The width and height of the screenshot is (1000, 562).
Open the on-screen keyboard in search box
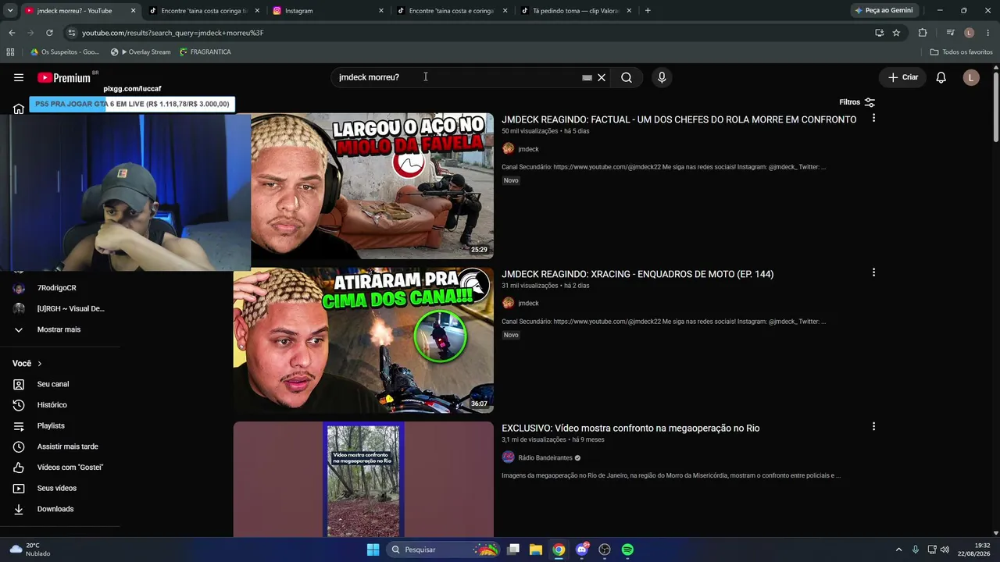(587, 78)
